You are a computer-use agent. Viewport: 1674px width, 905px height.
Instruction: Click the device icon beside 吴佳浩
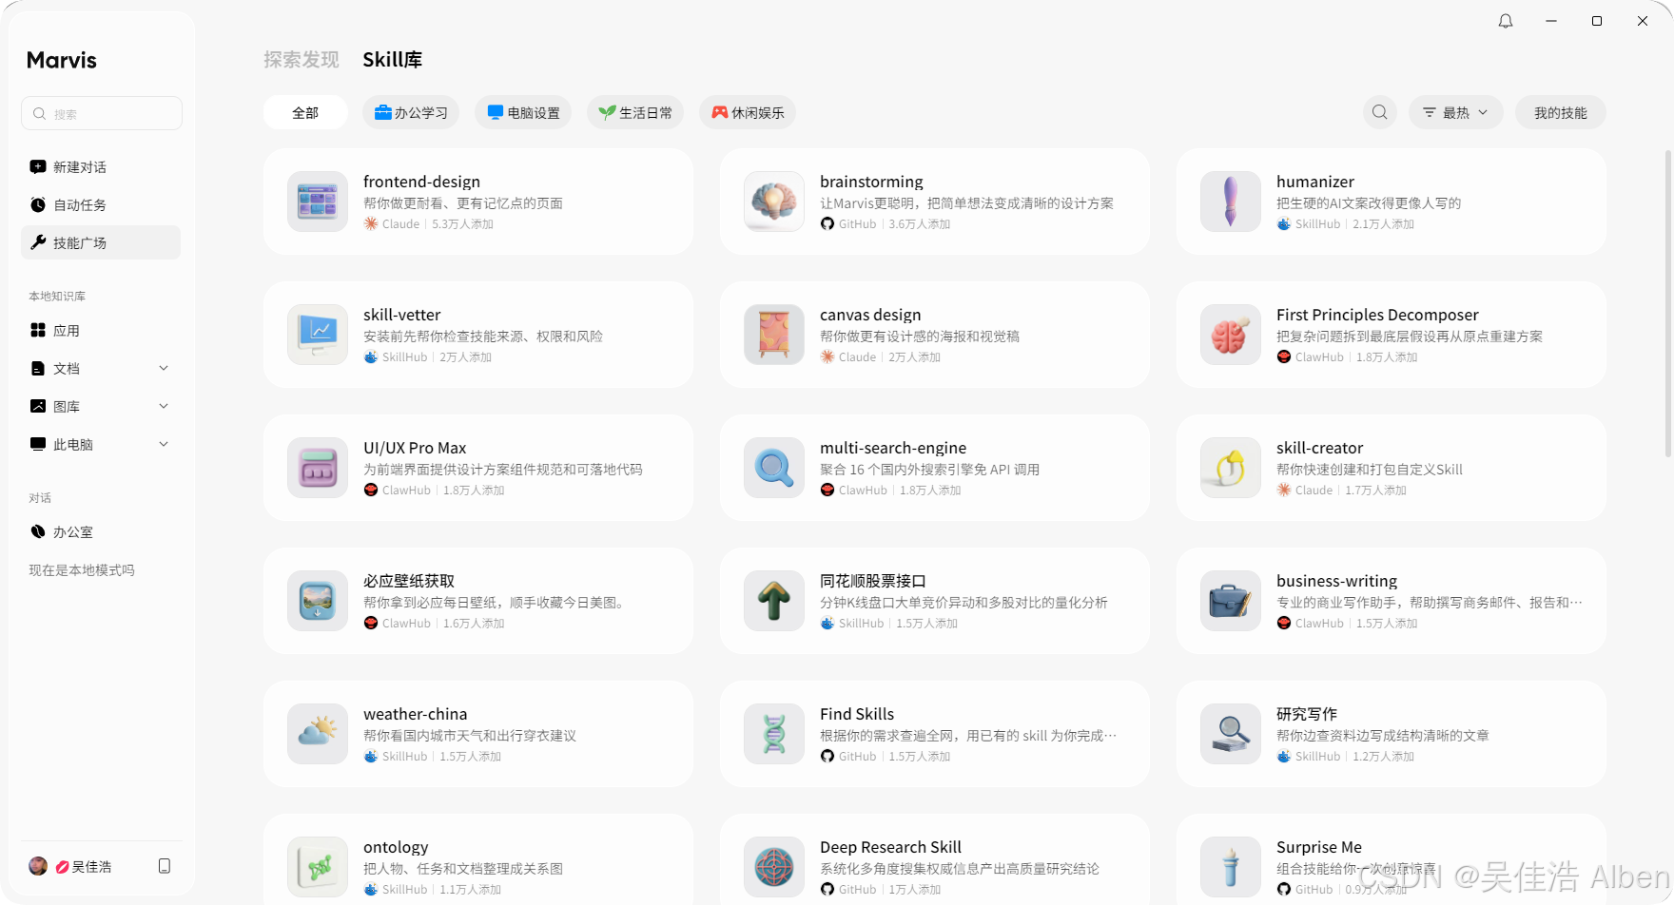[165, 866]
